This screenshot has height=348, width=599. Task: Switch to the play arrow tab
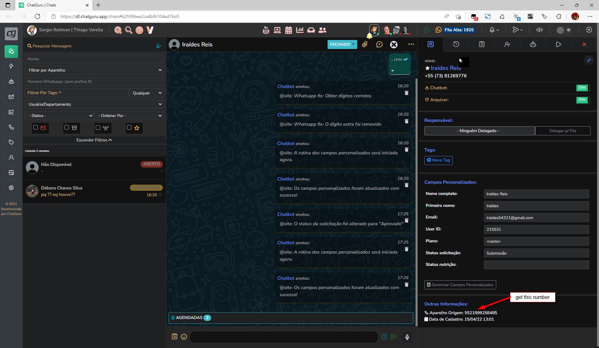[x=558, y=44]
